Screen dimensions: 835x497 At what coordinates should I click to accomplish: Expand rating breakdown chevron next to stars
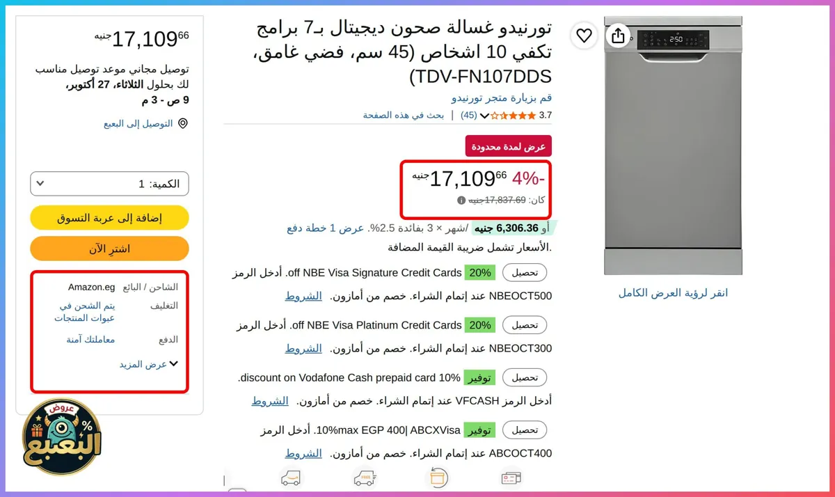485,116
